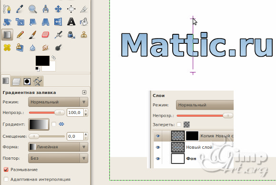The image size is (276, 185).
Task: Adjust the tool Непрозр. opacity slider
Action: (47, 113)
